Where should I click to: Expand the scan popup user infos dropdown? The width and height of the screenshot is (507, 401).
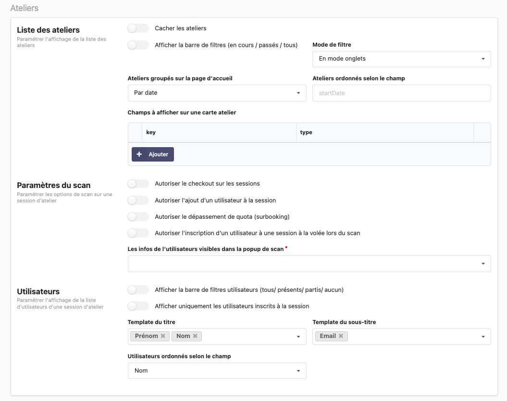tap(309, 263)
